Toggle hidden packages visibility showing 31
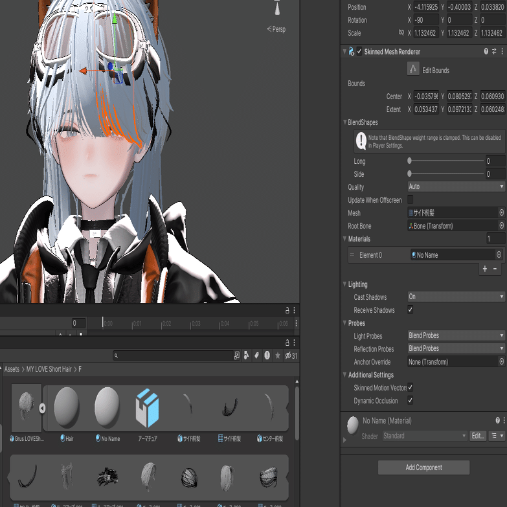This screenshot has height=507, width=507. point(291,355)
